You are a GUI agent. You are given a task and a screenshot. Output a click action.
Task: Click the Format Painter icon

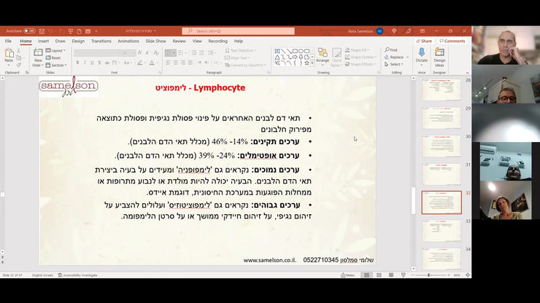click(x=19, y=65)
